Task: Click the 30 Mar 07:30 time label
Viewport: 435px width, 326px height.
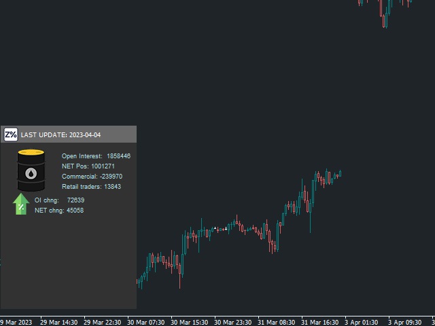Action: tap(146, 323)
